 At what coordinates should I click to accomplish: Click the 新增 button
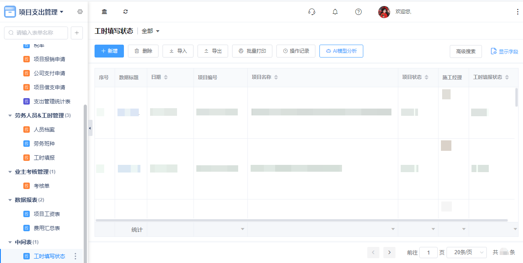click(x=109, y=51)
